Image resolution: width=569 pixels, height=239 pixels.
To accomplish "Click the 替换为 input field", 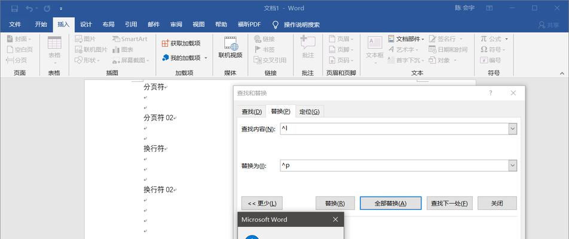I will [x=394, y=166].
